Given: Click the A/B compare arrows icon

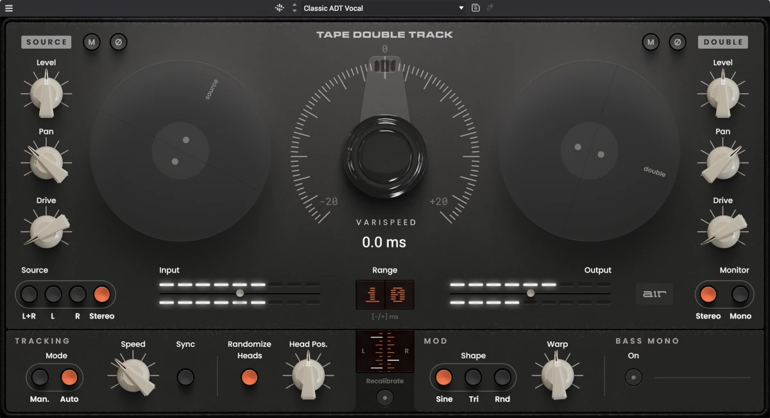Looking at the screenshot, I should [x=492, y=8].
